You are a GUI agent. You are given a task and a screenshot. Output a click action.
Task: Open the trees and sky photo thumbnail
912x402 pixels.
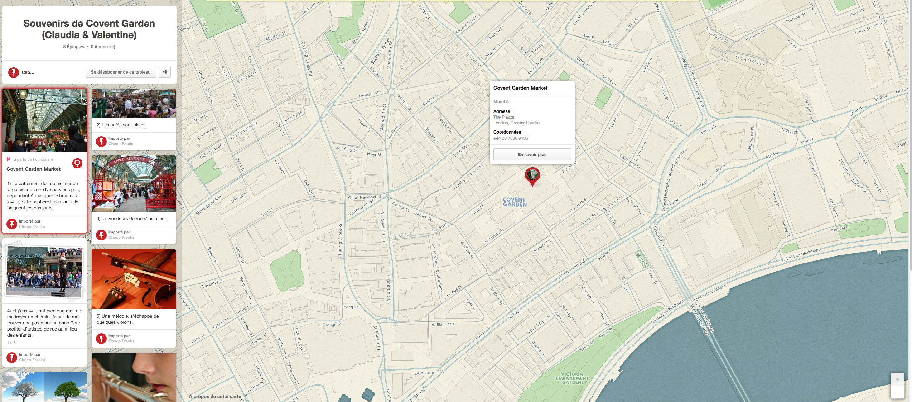point(44,387)
